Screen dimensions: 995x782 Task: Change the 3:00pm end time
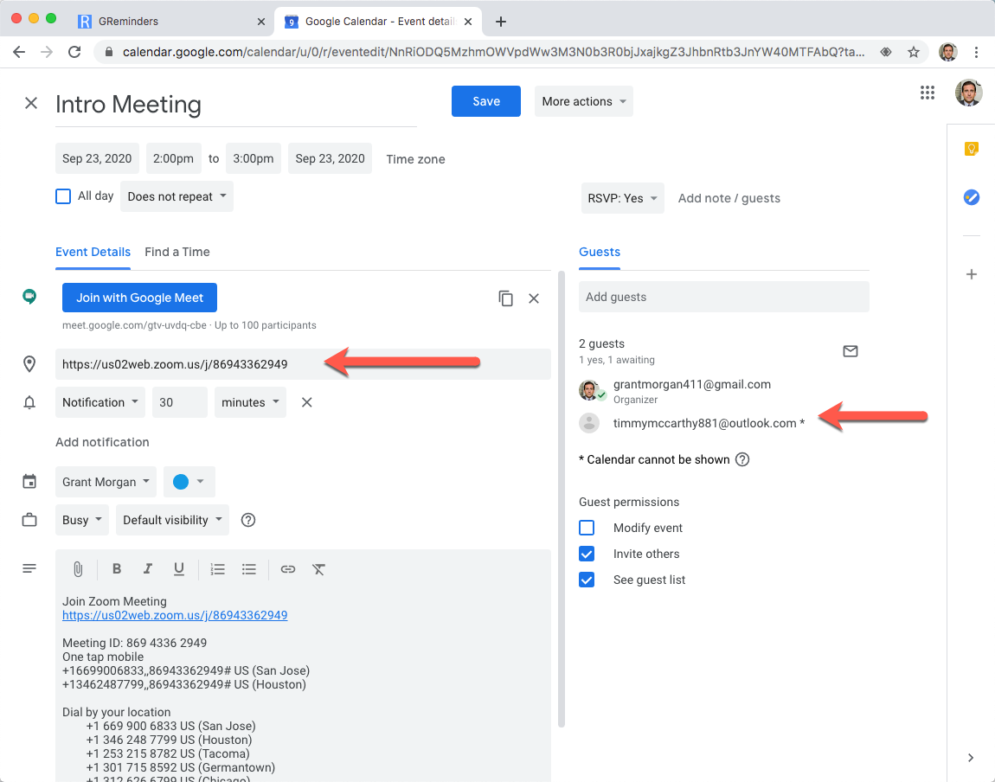pos(254,158)
